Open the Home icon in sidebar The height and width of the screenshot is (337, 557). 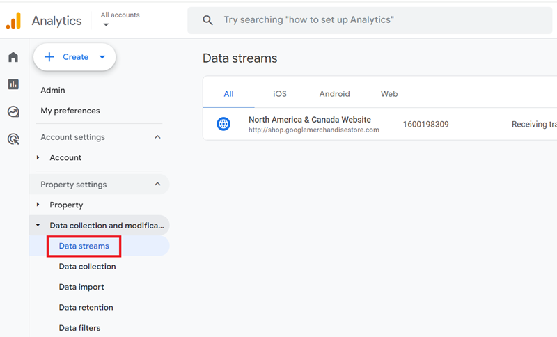[x=13, y=57]
